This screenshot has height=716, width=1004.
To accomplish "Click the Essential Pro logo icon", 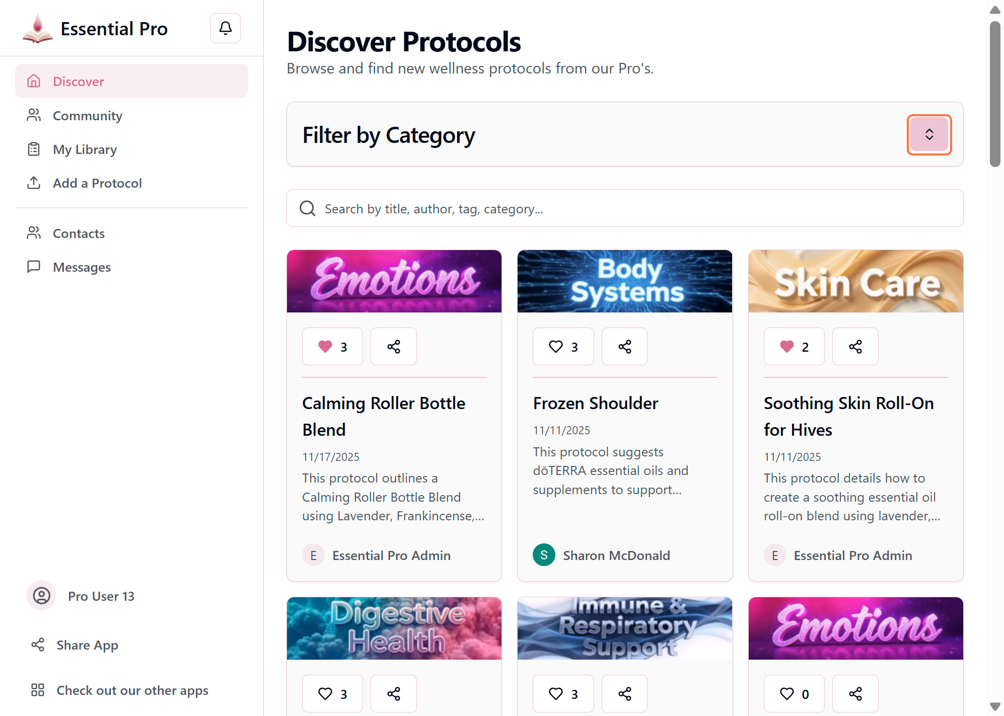I will coord(38,29).
